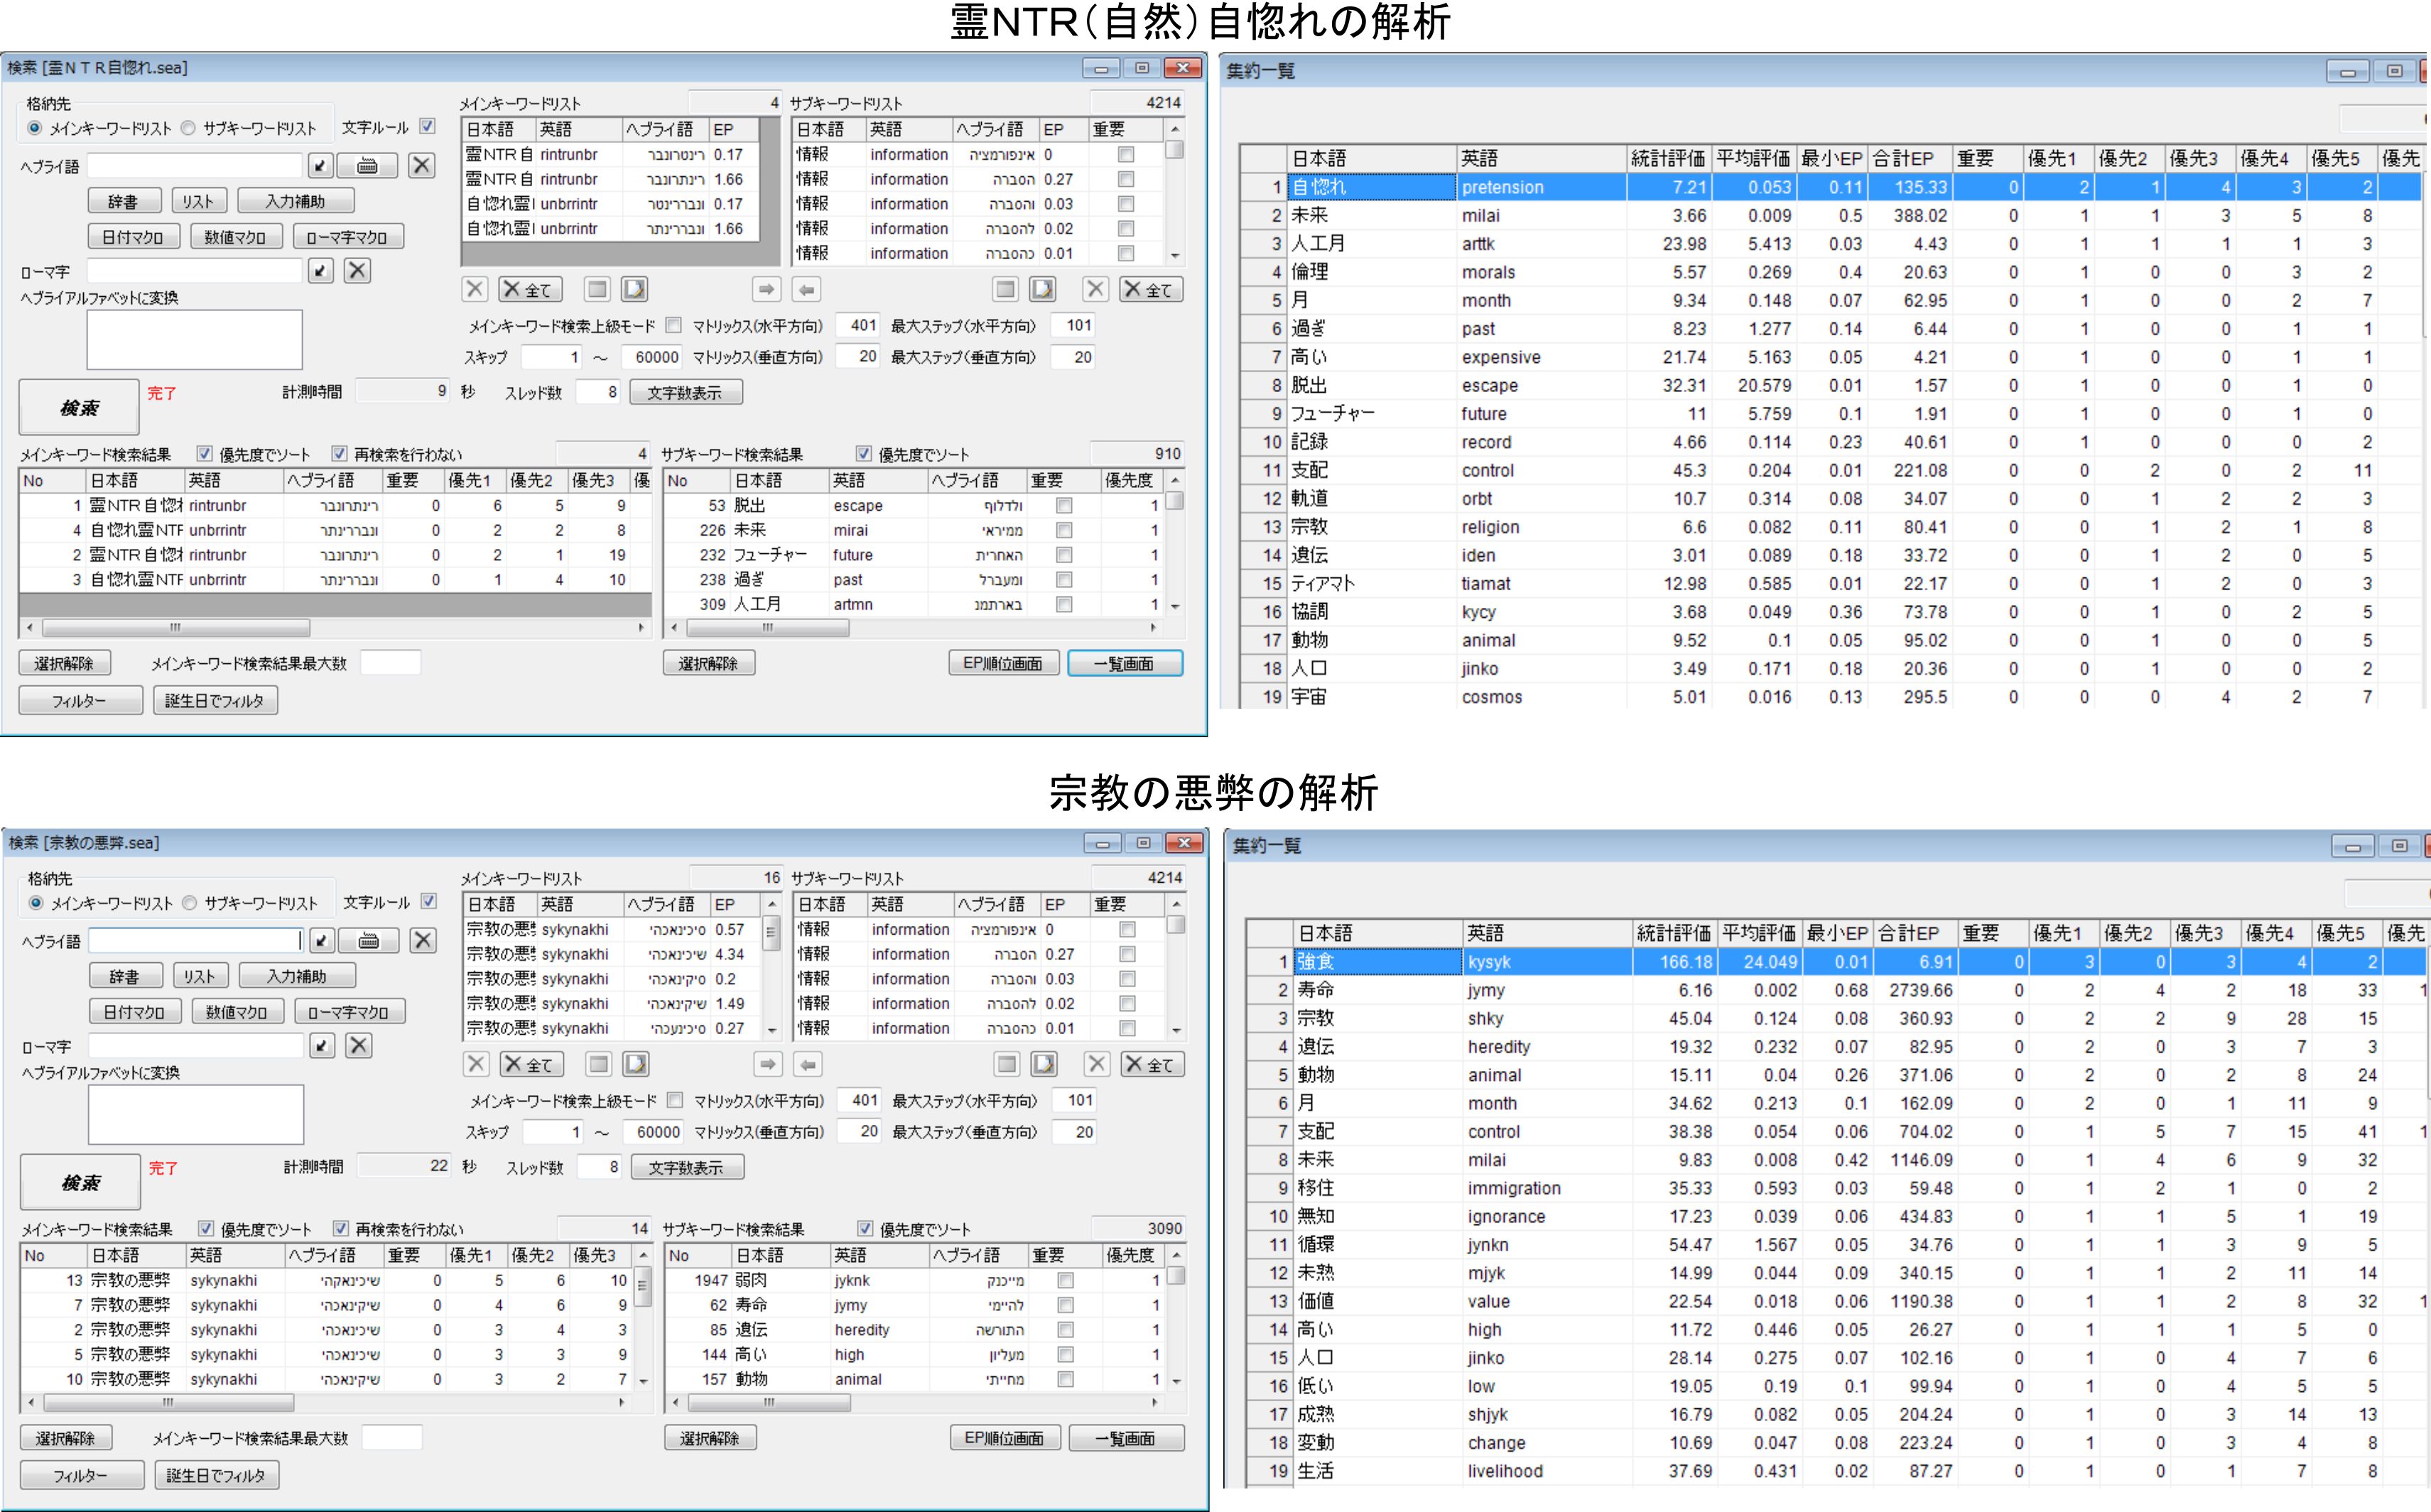This screenshot has width=2431, height=1512.
Task: Select the サブキーワードリスト radio button in the top window
Action: pos(188,128)
